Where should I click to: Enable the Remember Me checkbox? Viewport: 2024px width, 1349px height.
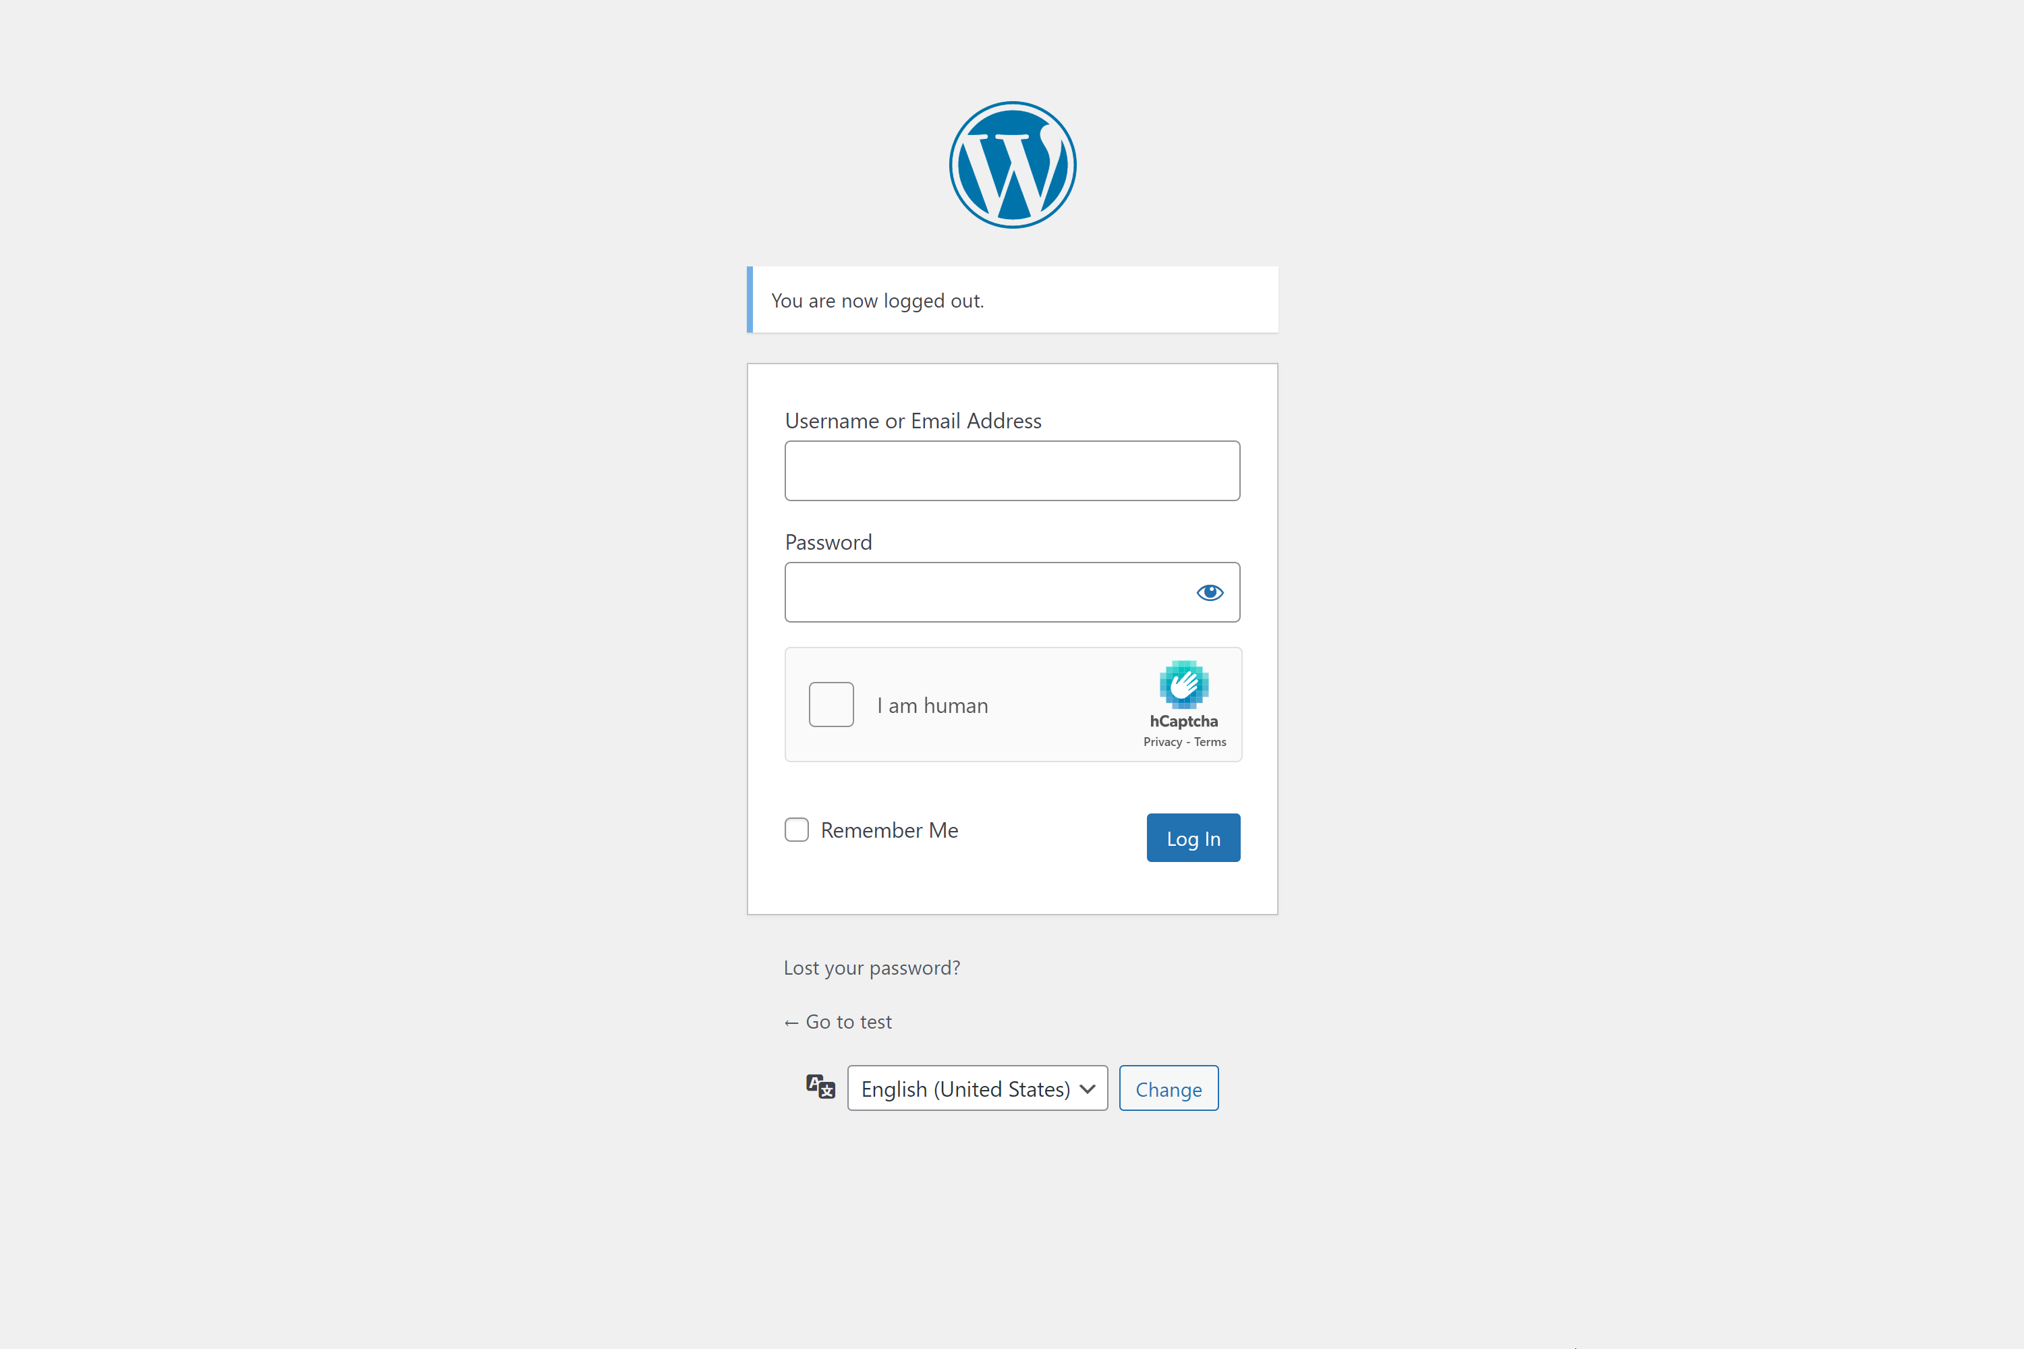[797, 828]
